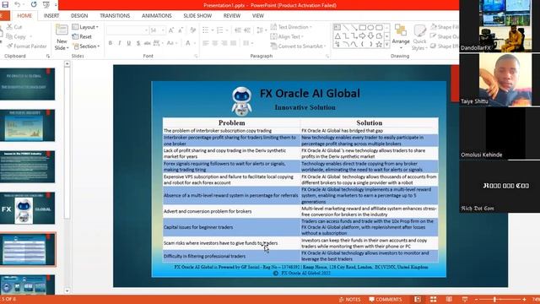540x304 pixels.
Task: Click the Copy button
Action: (19, 36)
